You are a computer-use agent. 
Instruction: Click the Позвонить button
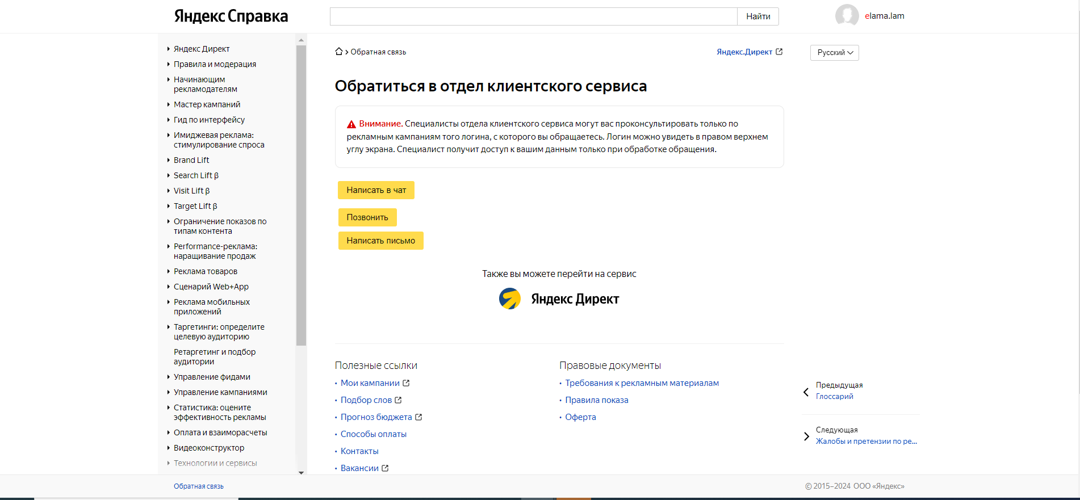[367, 217]
